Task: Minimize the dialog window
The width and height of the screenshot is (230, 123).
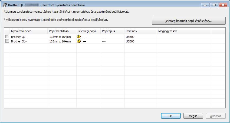Action: click(205, 5)
